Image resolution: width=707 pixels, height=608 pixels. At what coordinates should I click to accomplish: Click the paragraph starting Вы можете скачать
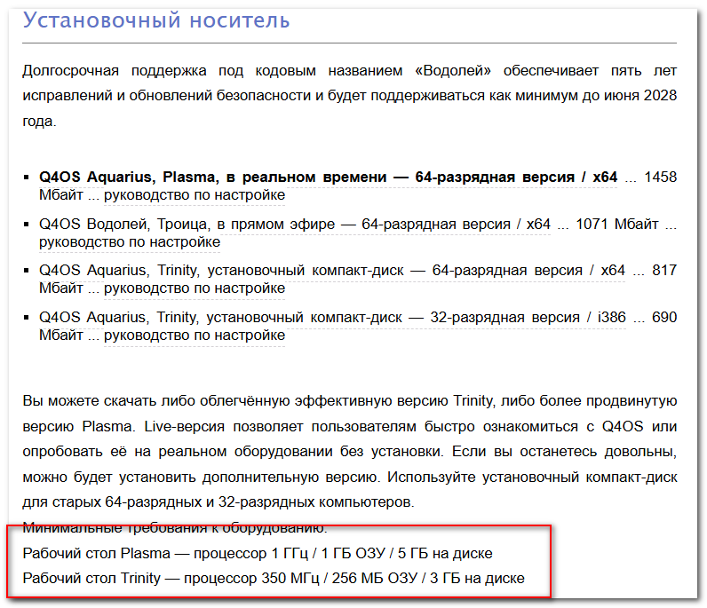pyautogui.click(x=349, y=452)
